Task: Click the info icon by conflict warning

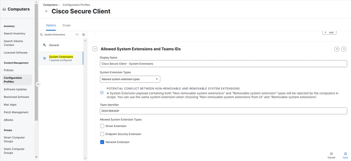Action: click(102, 93)
